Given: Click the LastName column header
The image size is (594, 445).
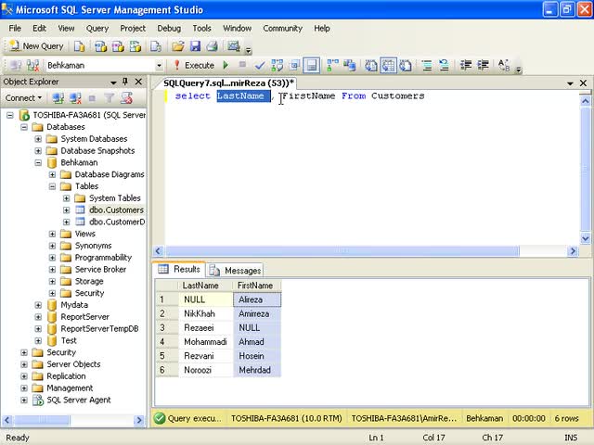Looking at the screenshot, I should [206, 286].
